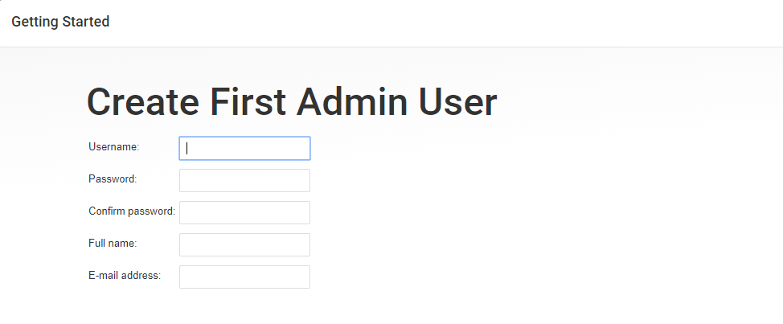Select the Confirm password input field
The image size is (783, 324).
(x=244, y=213)
